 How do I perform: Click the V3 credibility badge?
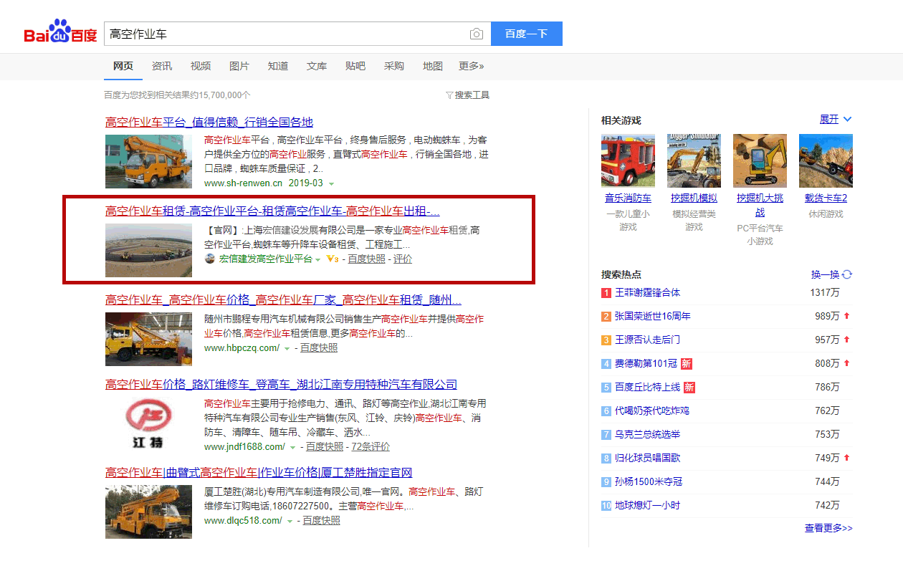tap(332, 259)
